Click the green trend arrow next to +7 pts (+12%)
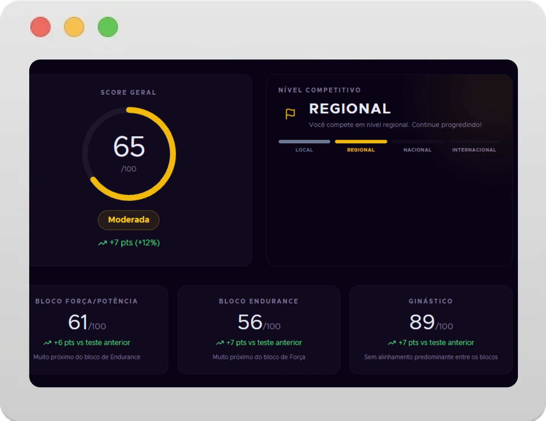 (103, 243)
